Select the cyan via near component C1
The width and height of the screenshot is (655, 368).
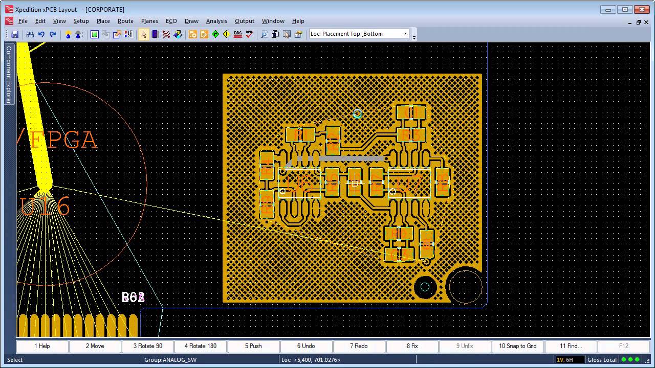(357, 113)
